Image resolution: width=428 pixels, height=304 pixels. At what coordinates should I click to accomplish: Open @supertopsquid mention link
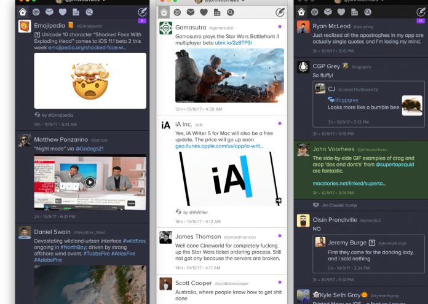click(x=395, y=165)
